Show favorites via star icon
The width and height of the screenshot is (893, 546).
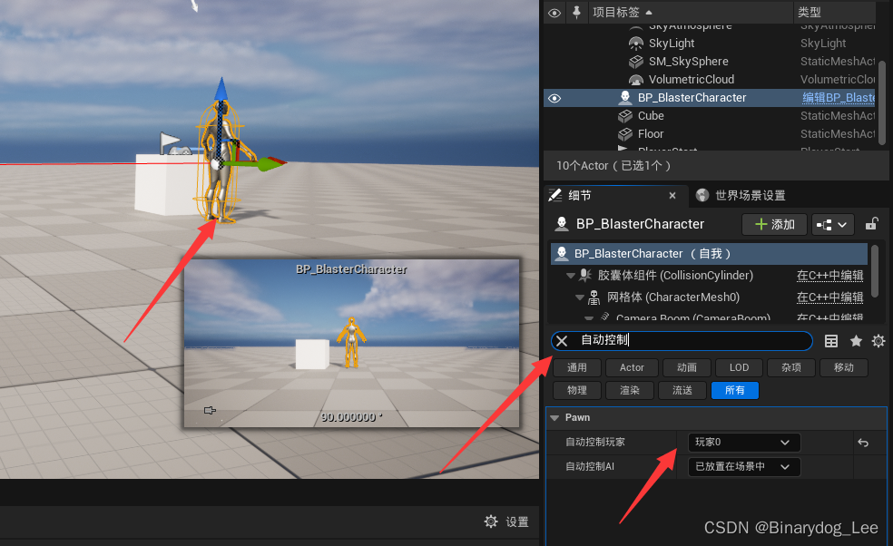coord(856,341)
